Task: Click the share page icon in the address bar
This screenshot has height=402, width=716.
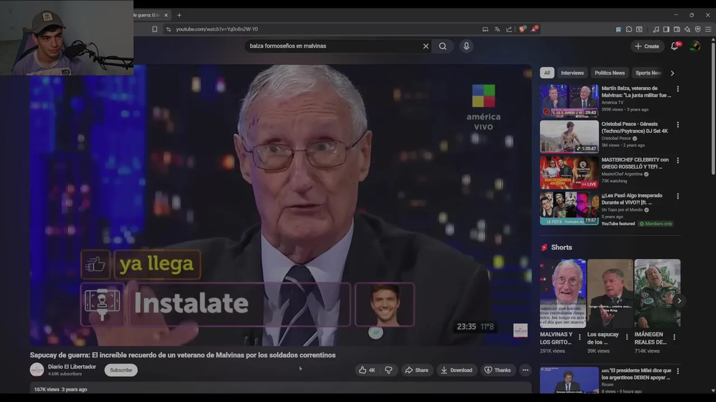Action: 509,29
